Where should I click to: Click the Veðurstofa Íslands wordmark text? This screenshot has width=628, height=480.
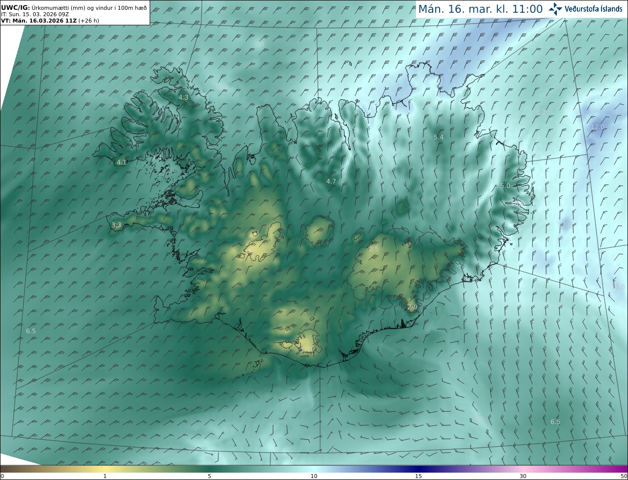[x=594, y=9]
